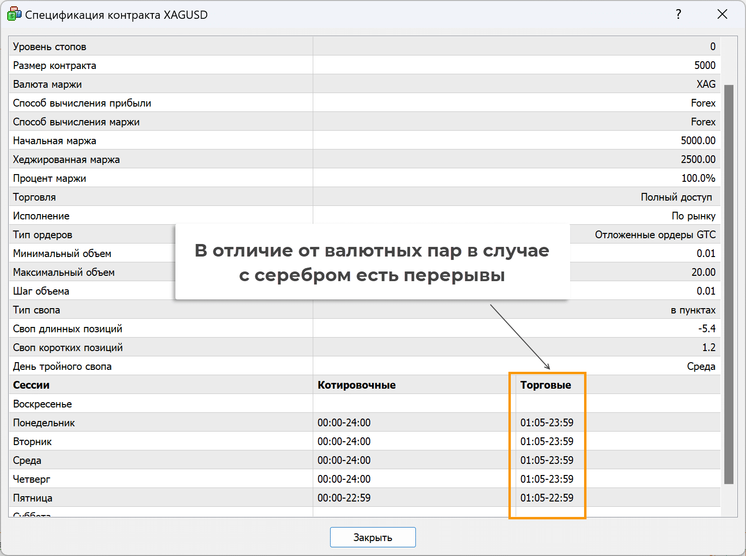Screen dimensions: 746x556
Task: Click the Начальная маржа value 5000.00
Action: tap(698, 141)
